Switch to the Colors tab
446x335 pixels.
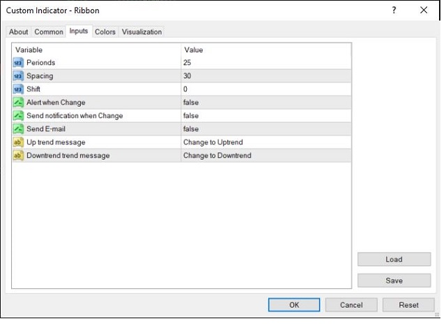pos(105,32)
